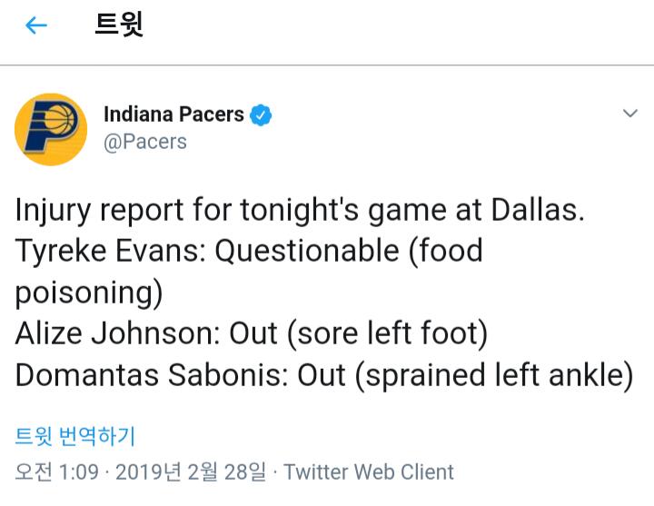Click the sprained left ankle text
The height and width of the screenshot is (506, 654).
coord(493,375)
